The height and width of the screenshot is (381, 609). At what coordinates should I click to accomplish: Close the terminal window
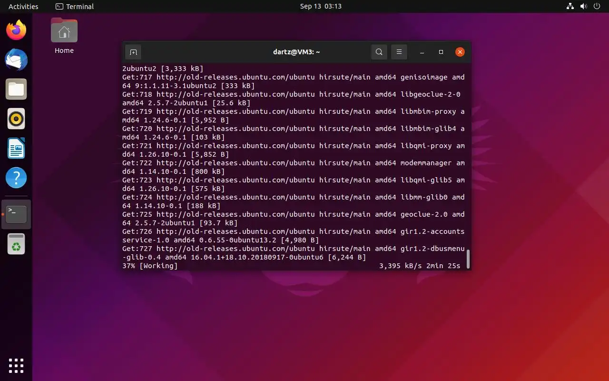point(460,52)
